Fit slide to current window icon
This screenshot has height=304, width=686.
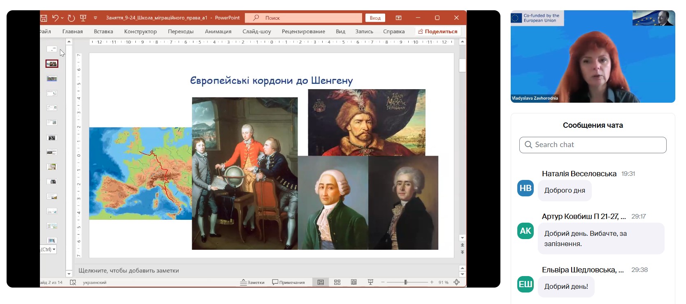tap(456, 282)
